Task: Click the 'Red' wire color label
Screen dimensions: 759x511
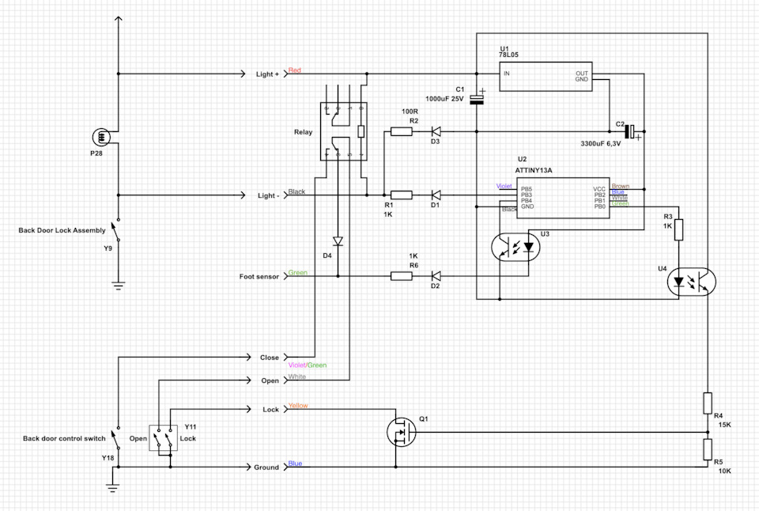Action: point(294,70)
